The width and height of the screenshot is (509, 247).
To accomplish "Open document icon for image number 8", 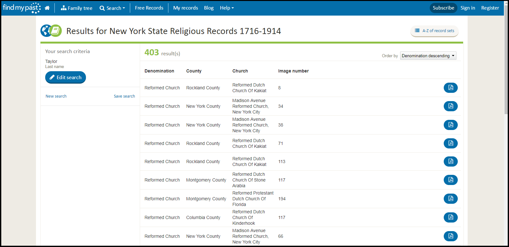I will [x=450, y=88].
